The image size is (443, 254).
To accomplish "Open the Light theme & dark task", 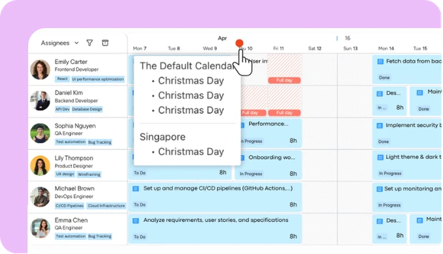I will pos(407,165).
